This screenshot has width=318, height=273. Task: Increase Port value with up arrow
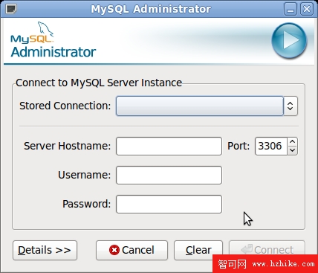pyautogui.click(x=293, y=142)
